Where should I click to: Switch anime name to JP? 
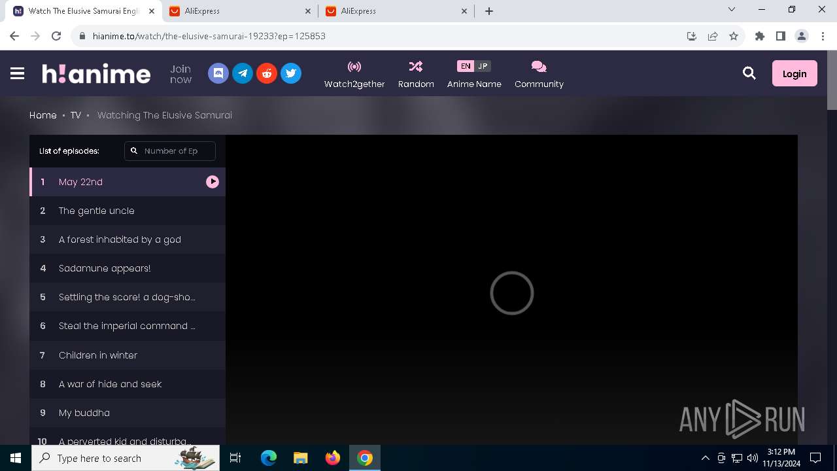[483, 66]
